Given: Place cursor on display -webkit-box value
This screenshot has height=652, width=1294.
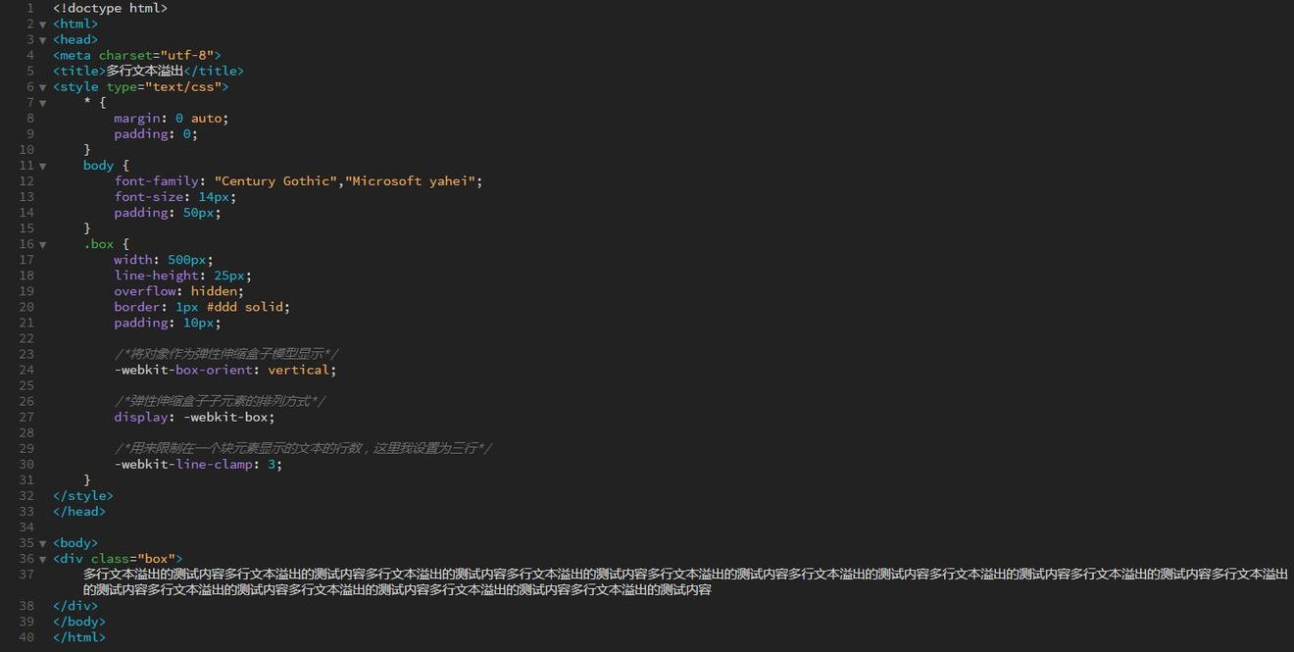Looking at the screenshot, I should (x=228, y=417).
